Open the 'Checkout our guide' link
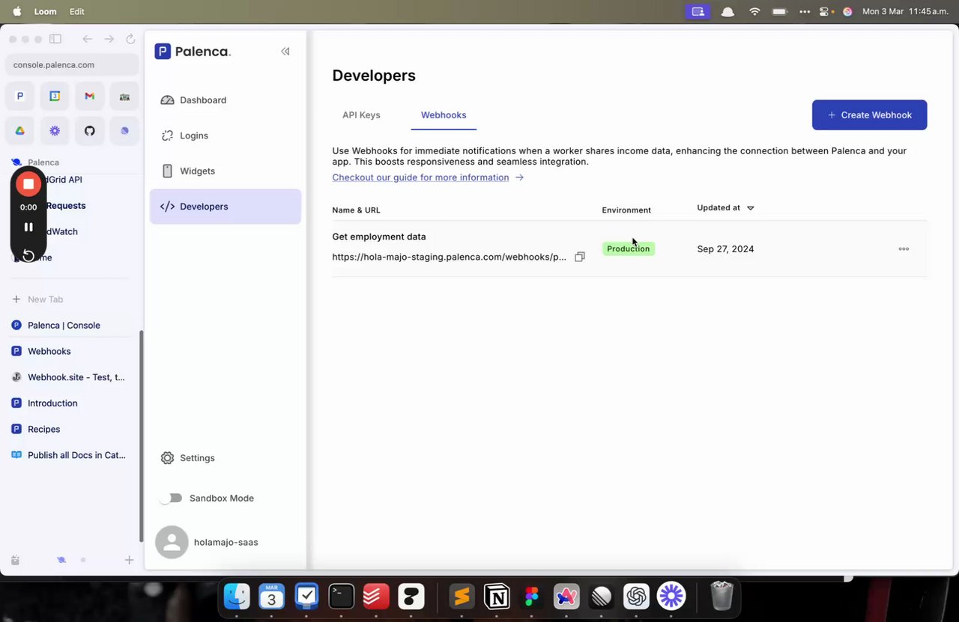This screenshot has height=622, width=959. tap(428, 177)
